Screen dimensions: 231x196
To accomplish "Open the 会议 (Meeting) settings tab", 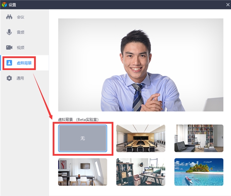I will [x=25, y=17].
